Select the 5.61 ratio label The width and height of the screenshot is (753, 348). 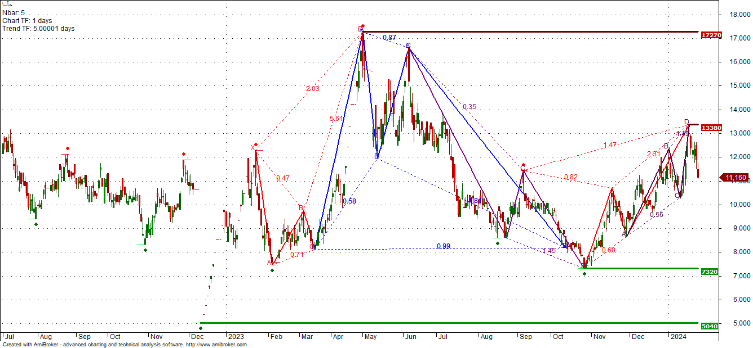pos(336,119)
